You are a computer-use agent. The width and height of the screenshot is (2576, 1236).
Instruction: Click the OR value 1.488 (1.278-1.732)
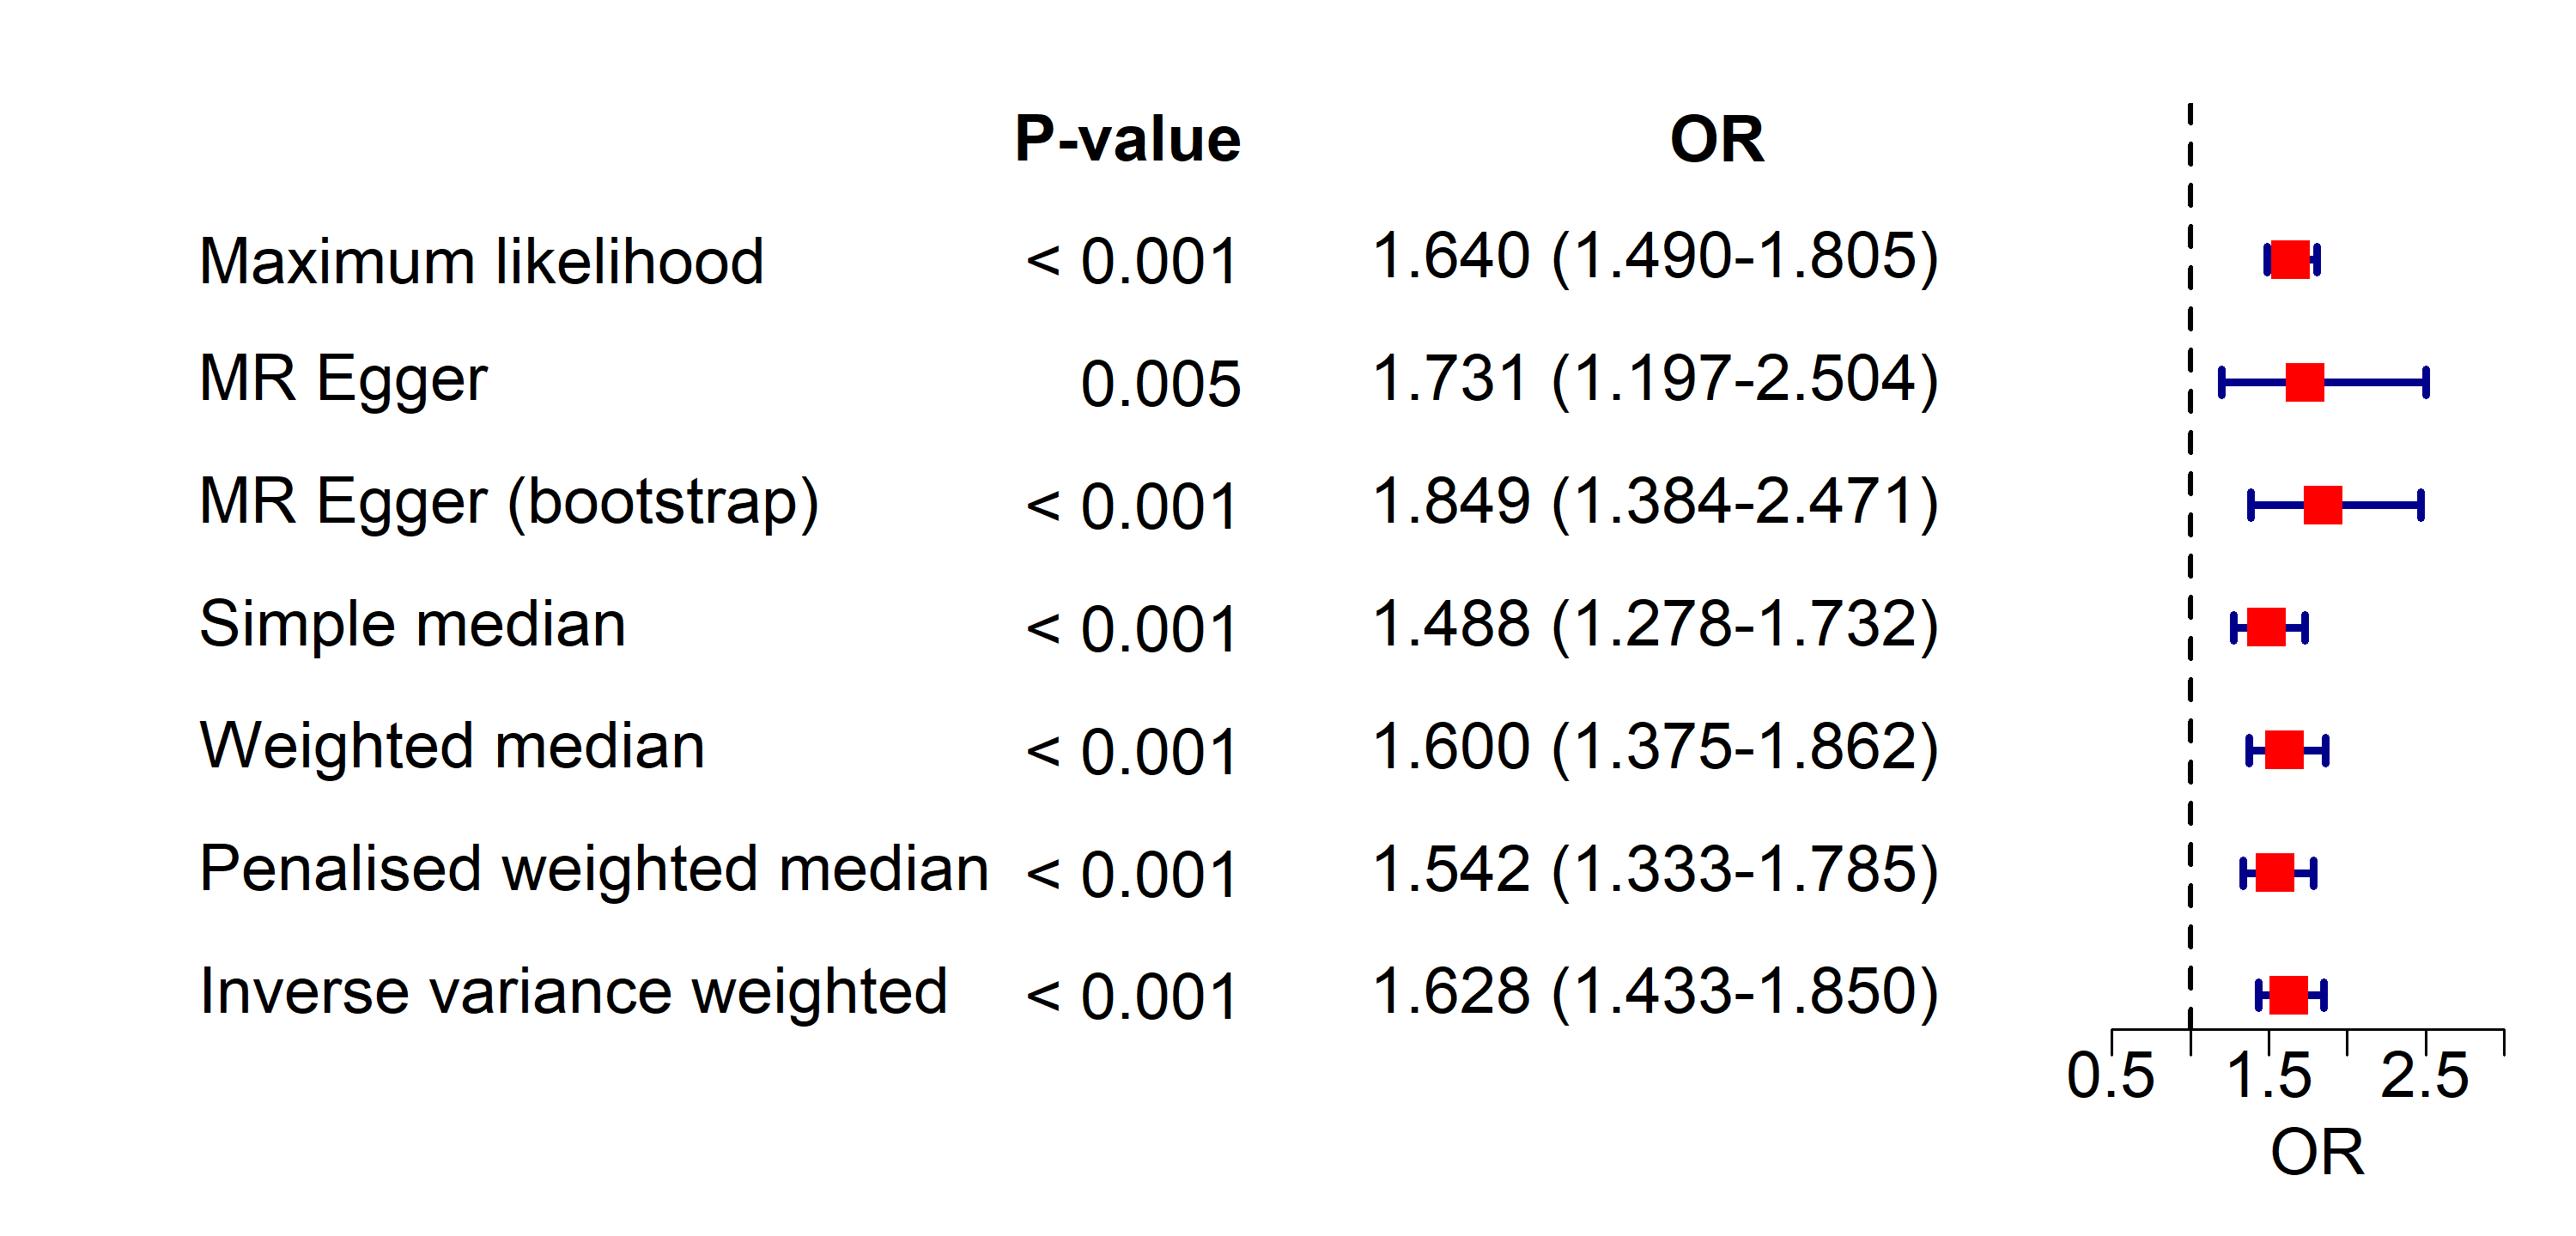point(1655,624)
